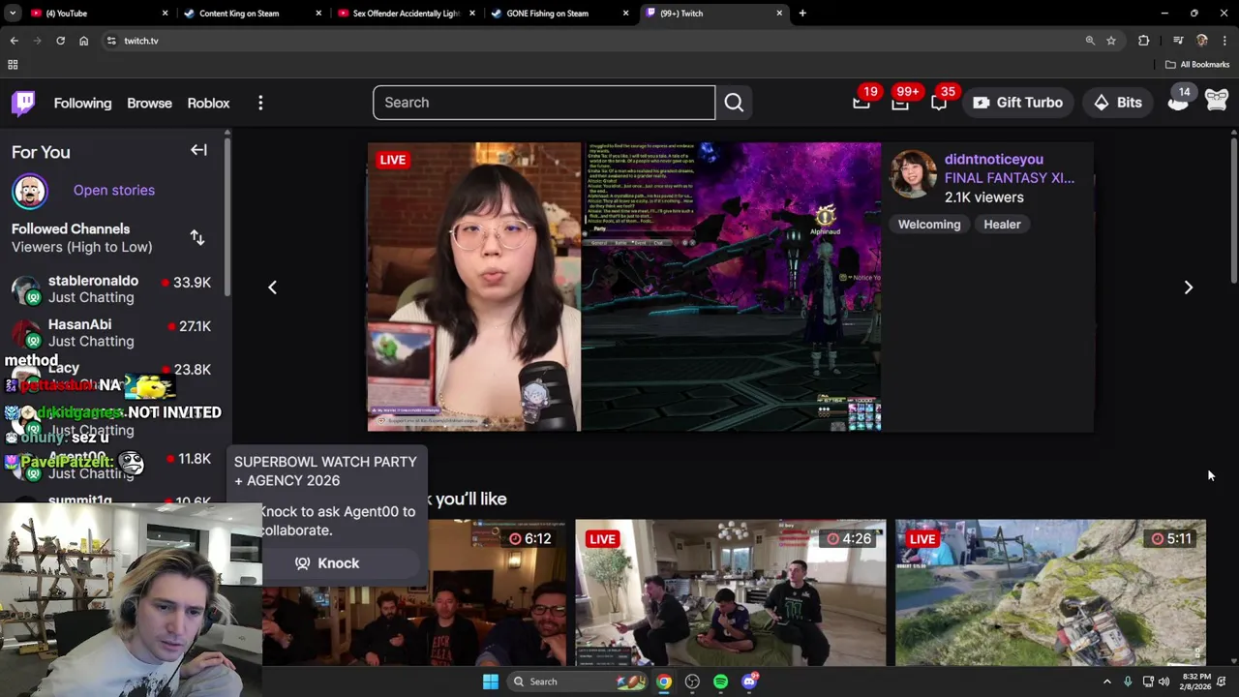
Task: Open a new browser tab
Action: coord(802,14)
